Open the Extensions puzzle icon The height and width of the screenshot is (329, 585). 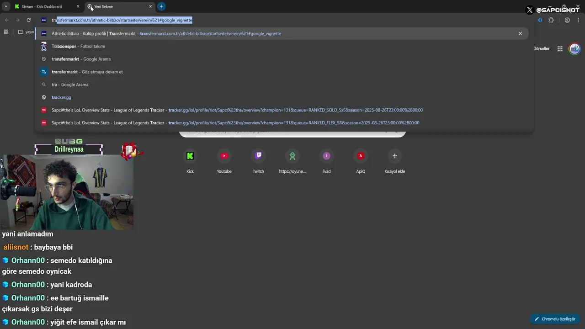point(551,20)
